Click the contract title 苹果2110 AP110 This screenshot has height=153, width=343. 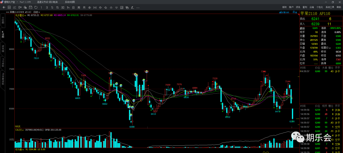click(315, 13)
